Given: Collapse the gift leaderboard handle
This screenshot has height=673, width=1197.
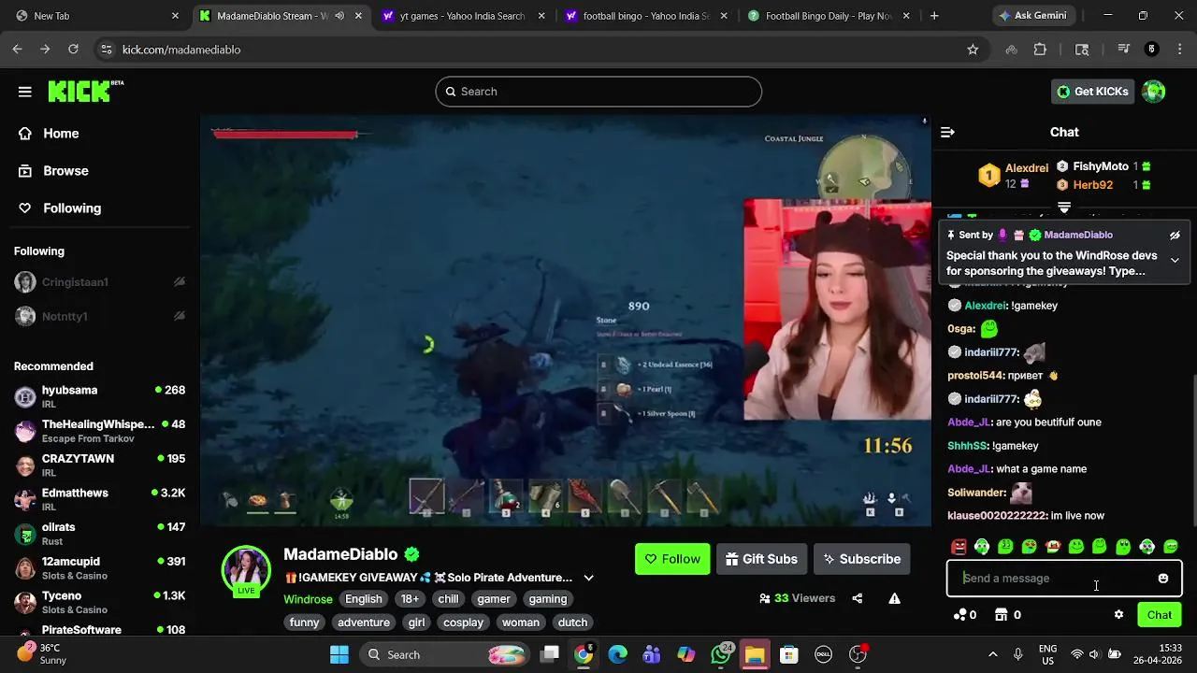Looking at the screenshot, I should [1064, 208].
